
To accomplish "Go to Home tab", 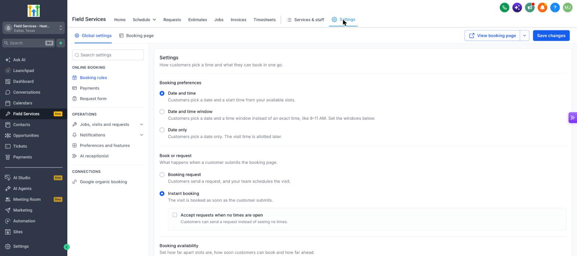I will [x=120, y=19].
